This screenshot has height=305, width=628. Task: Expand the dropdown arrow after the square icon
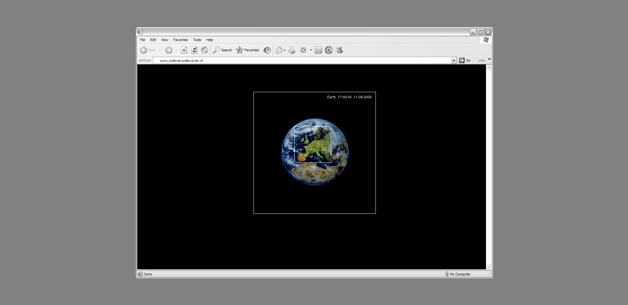tap(311, 50)
